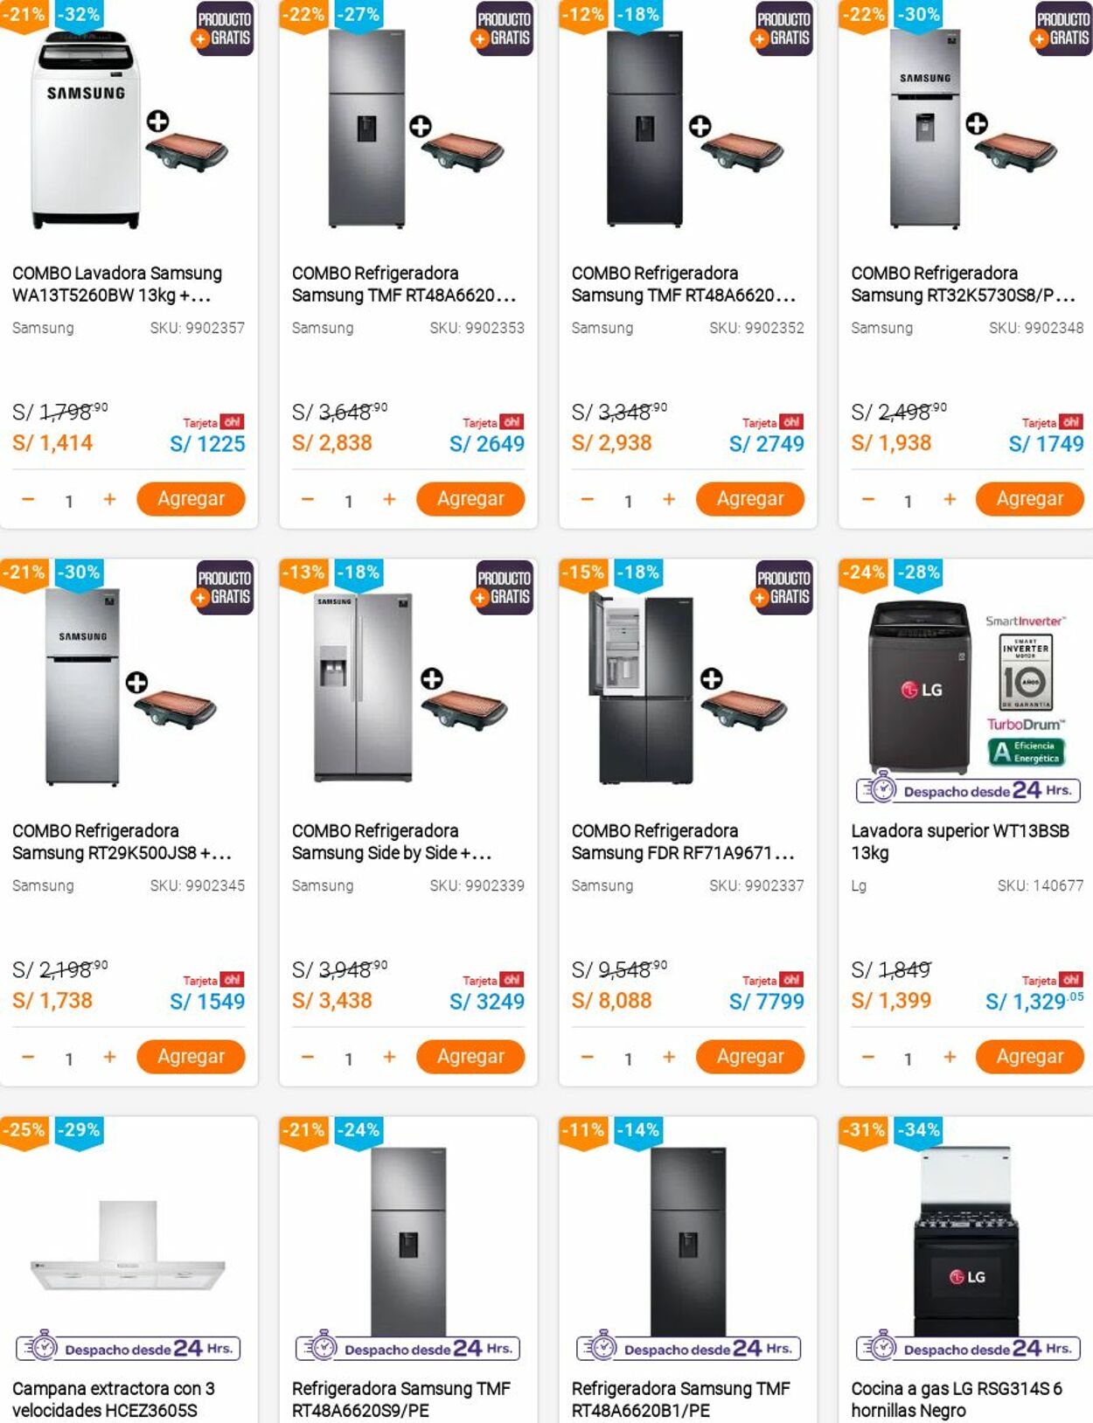
Task: Increase quantity for Samsung FDR RF71A9671 combo
Action: point(669,1057)
